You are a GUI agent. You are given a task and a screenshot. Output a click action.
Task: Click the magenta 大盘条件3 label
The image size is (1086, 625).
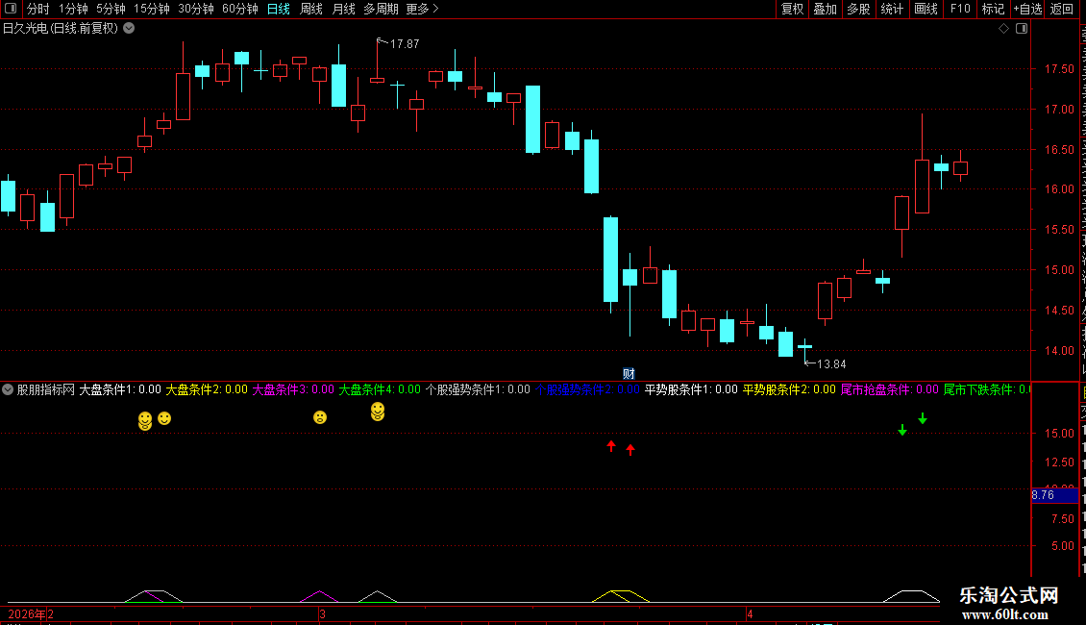(x=293, y=389)
